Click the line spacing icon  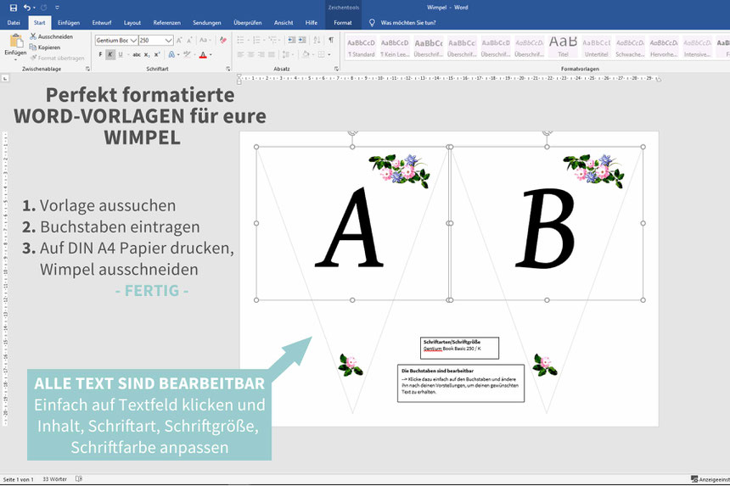click(x=286, y=54)
